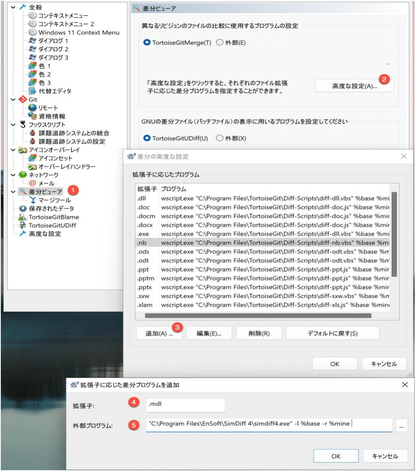Click the 資格情報 icon

tap(32, 116)
